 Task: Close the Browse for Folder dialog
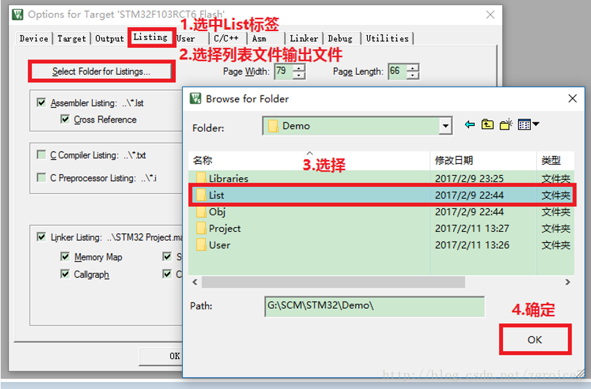[x=572, y=99]
